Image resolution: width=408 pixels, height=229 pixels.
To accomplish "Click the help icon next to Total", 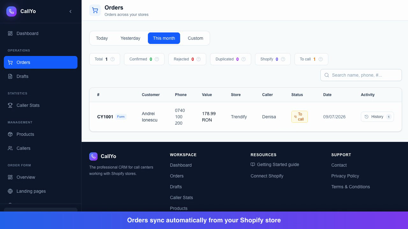I will point(113,59).
